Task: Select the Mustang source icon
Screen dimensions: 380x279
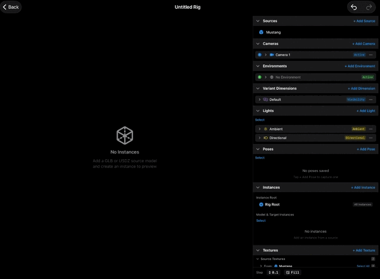Action: pos(261,32)
